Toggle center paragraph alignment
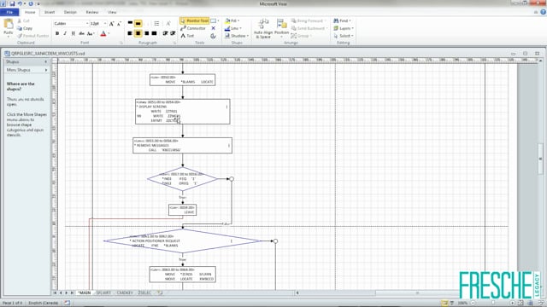 (x=138, y=33)
